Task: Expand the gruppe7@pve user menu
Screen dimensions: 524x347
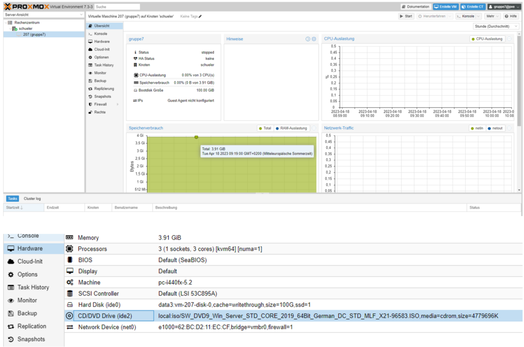Action: click(x=503, y=7)
